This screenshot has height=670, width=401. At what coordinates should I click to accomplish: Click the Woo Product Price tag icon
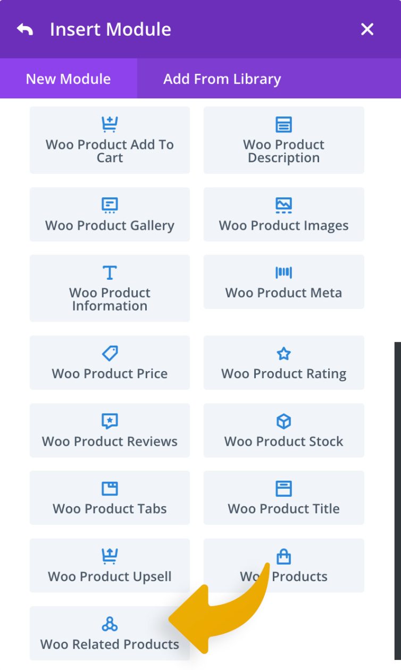click(x=110, y=353)
